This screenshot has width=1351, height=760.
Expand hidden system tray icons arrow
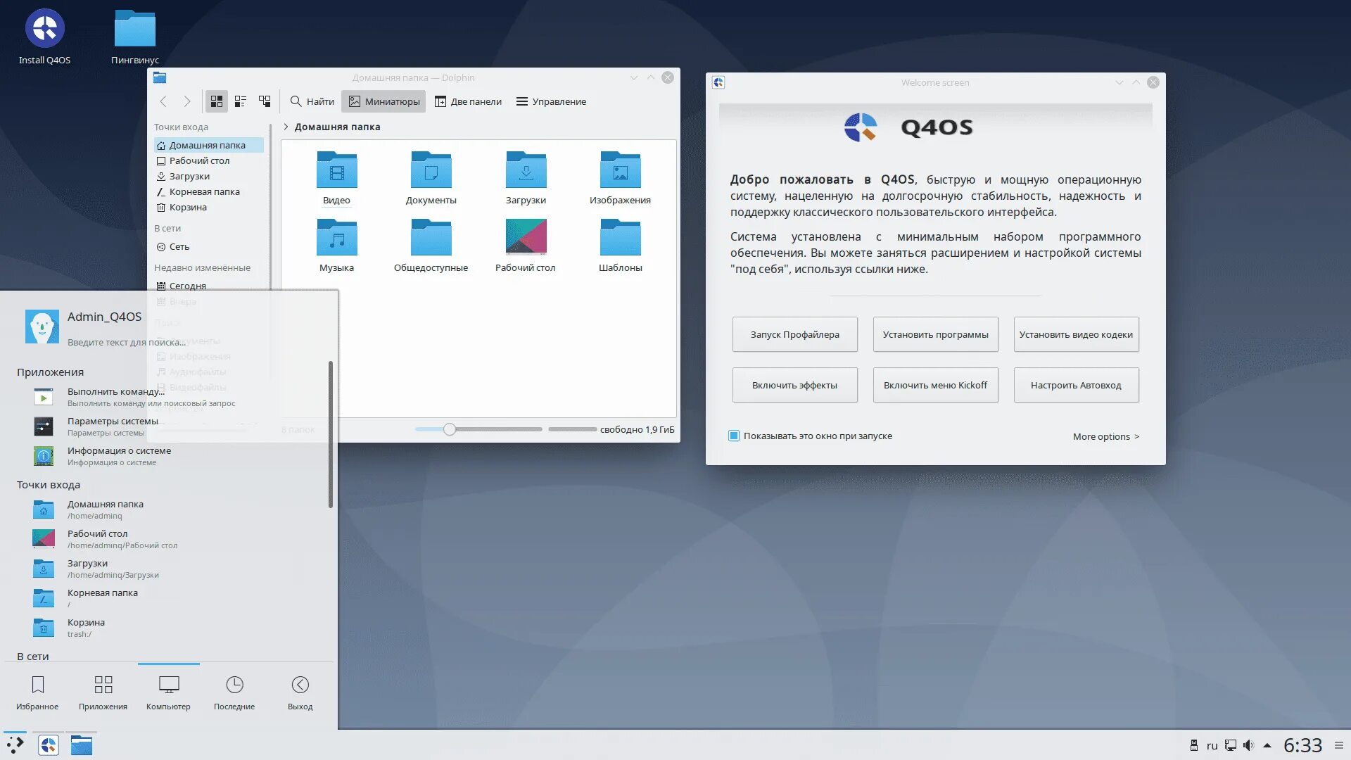click(x=1267, y=745)
